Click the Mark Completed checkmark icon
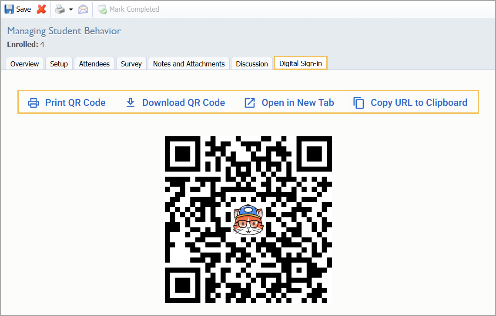 pos(102,10)
